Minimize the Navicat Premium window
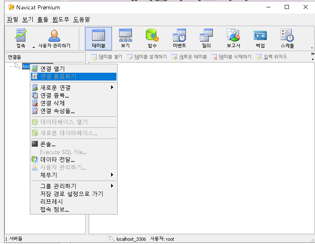Screen dimensions: 315x244 click(x=268, y=7)
